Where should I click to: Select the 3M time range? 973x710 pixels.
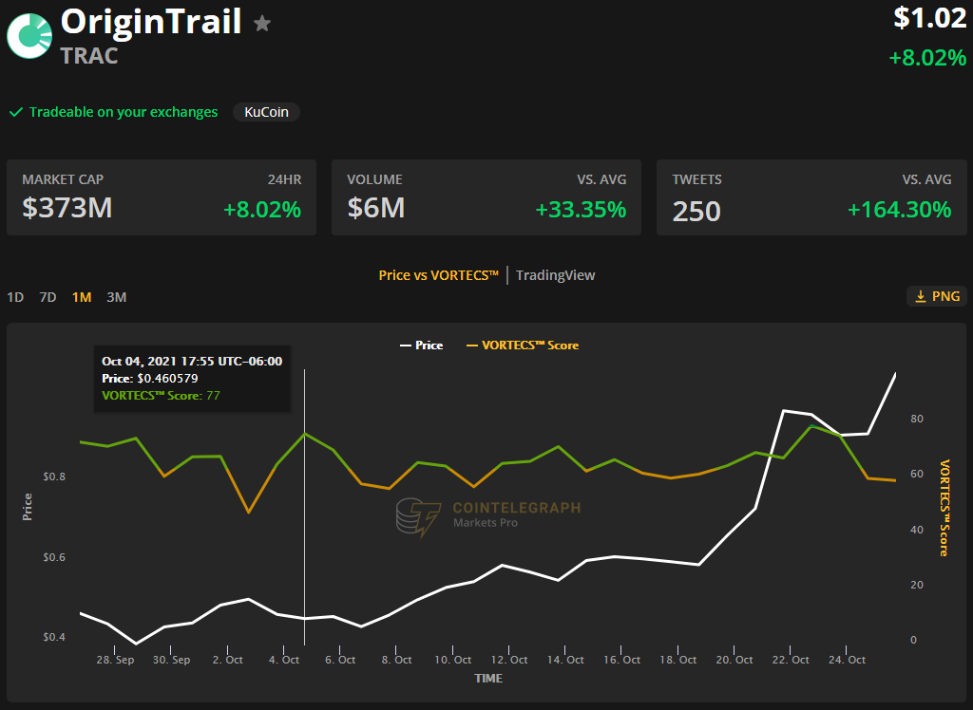tap(117, 297)
